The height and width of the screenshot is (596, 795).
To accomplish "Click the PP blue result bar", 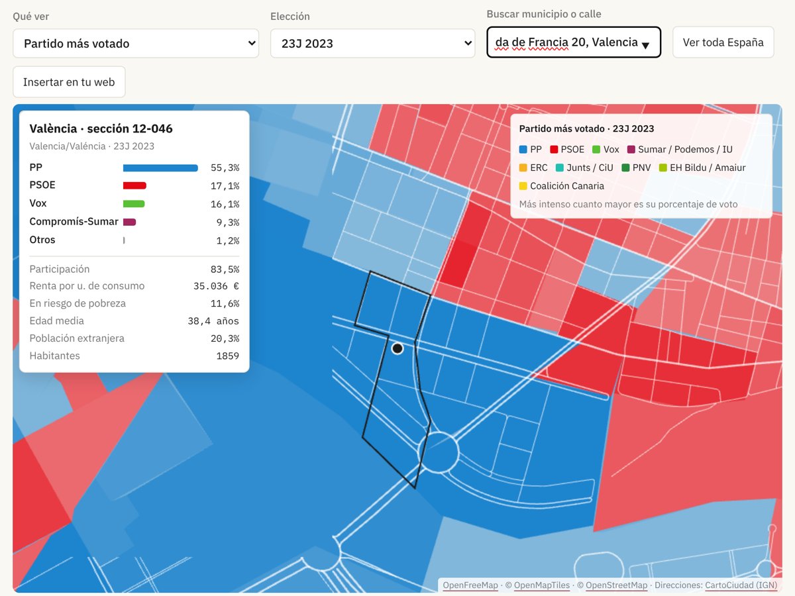I will click(x=160, y=168).
